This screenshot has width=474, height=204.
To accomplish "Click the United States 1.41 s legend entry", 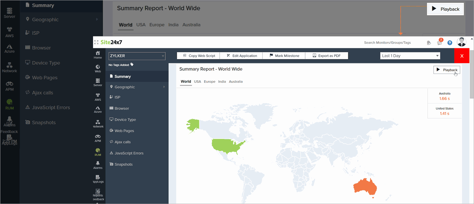I will point(444,111).
